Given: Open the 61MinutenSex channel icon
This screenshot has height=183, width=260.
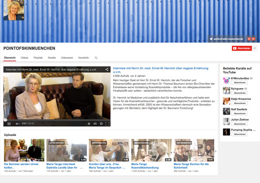Looking at the screenshot, I should click(226, 80).
